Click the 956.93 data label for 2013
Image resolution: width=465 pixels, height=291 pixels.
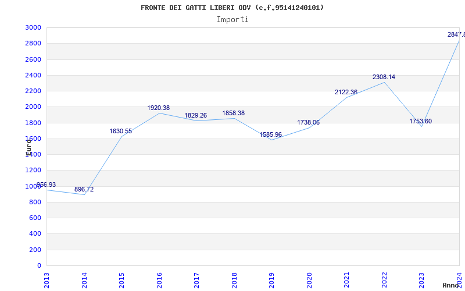46,185
